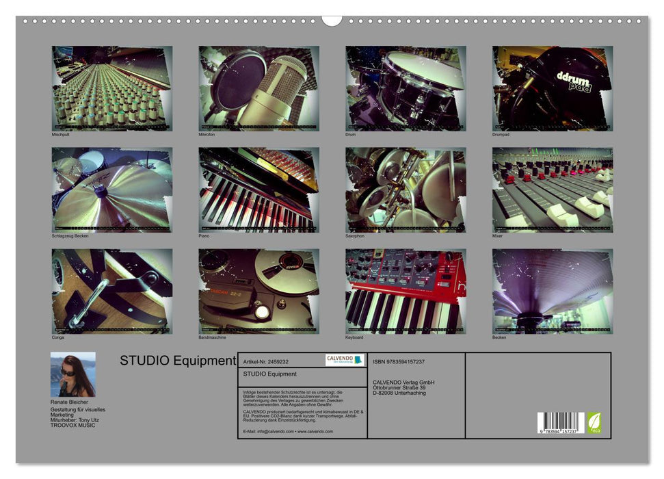This screenshot has width=664, height=479.
Task: Click the Mischpult caption
Action: pyautogui.click(x=60, y=134)
